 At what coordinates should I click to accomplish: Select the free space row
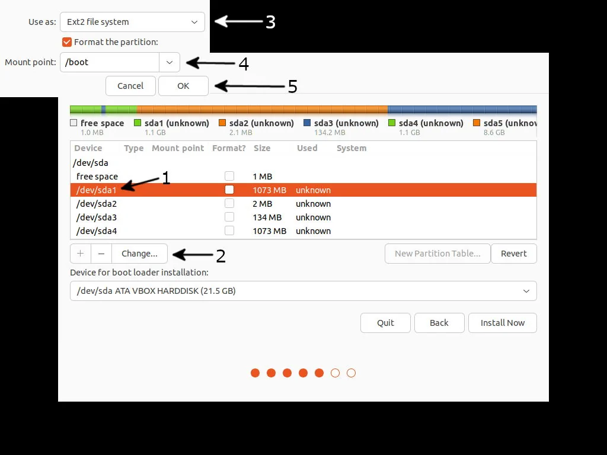(96, 176)
